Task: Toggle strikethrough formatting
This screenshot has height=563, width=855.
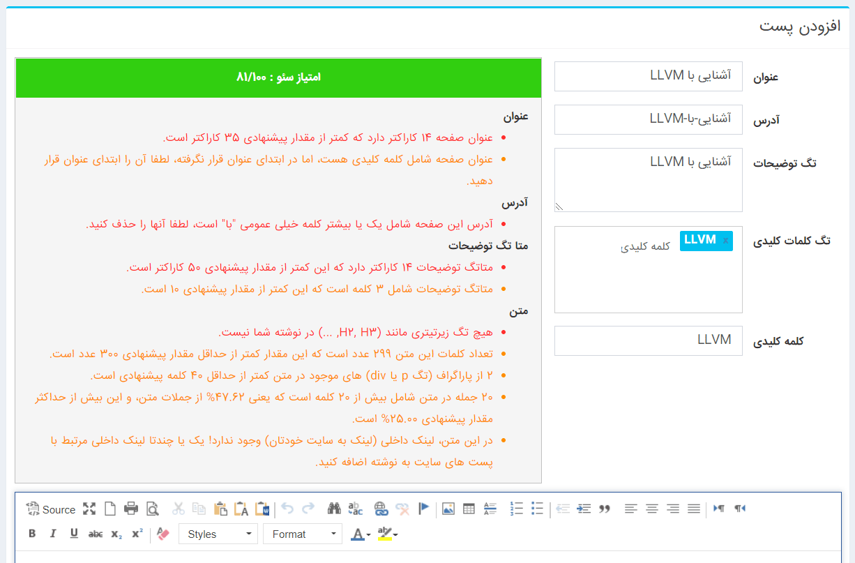Action: tap(96, 534)
